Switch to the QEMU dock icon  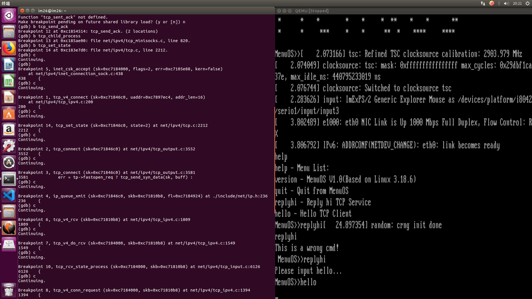[9, 228]
